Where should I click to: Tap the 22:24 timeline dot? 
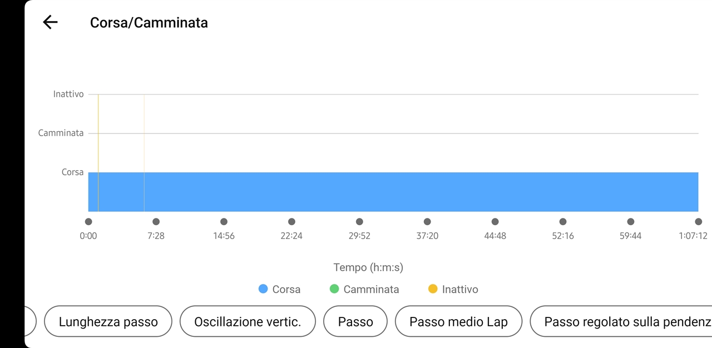coord(291,222)
